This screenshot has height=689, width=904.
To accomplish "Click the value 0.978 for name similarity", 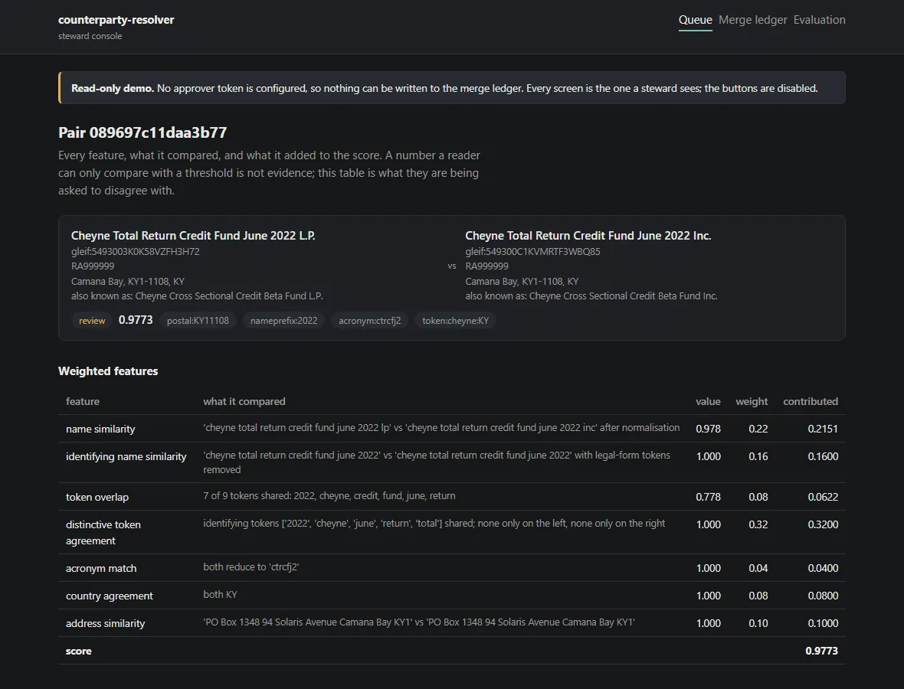I will pyautogui.click(x=708, y=429).
